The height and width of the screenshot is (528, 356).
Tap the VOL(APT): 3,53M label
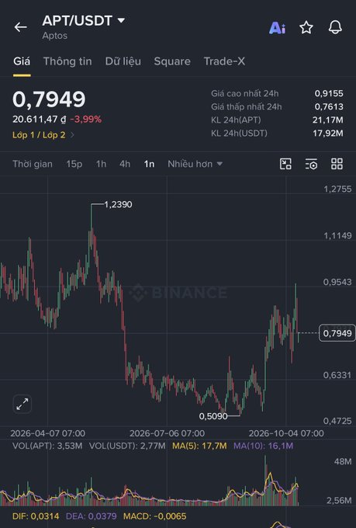(x=47, y=446)
